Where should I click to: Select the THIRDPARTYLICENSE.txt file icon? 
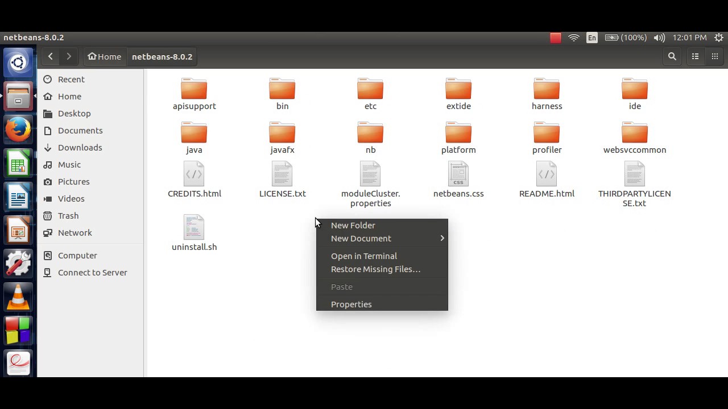click(635, 174)
